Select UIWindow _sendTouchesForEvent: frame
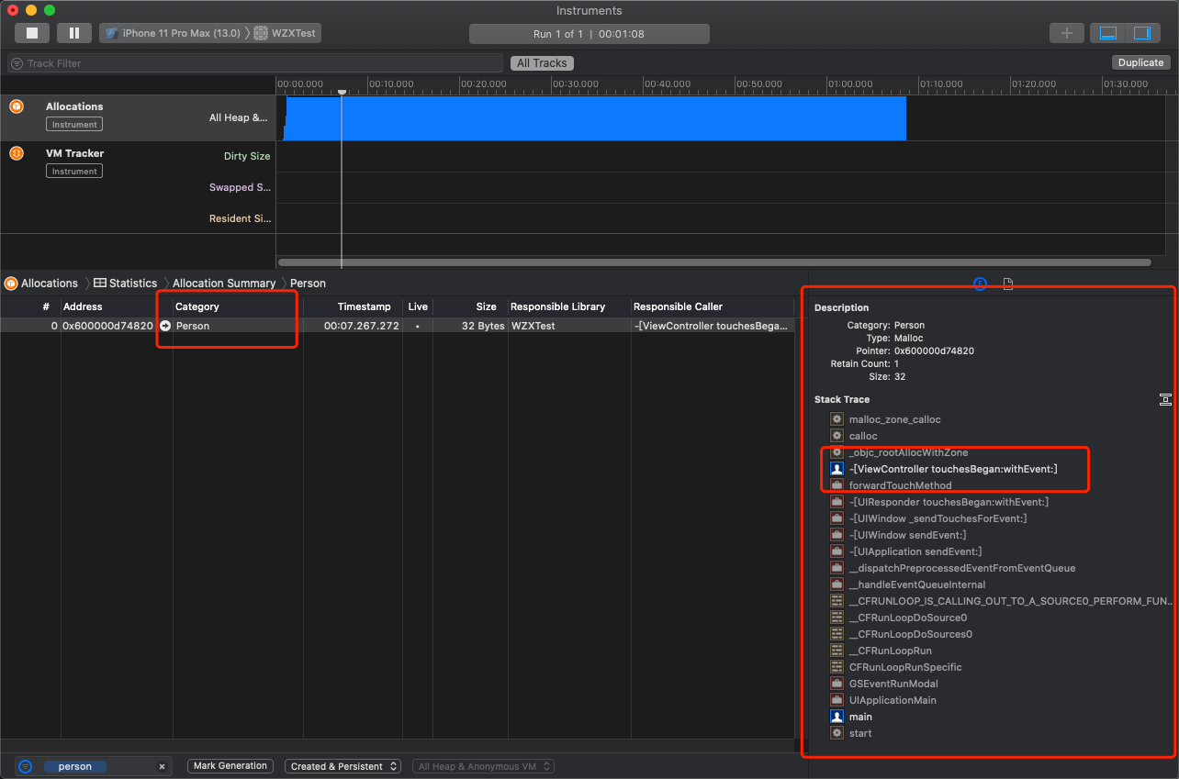Screen dimensions: 1179x779 938,518
